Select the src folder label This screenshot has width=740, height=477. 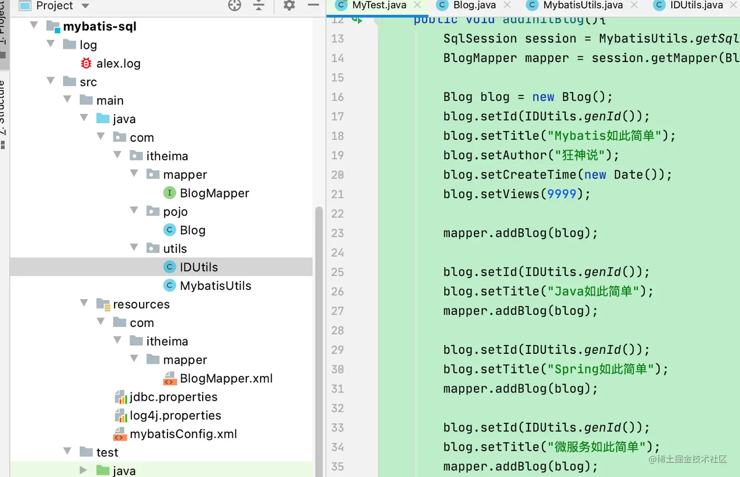(x=88, y=82)
